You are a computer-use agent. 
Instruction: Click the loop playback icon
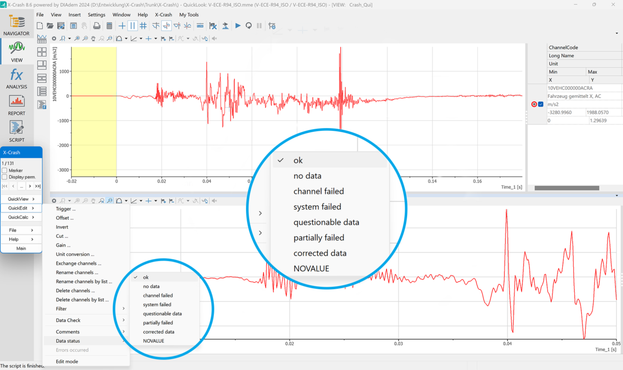click(249, 25)
